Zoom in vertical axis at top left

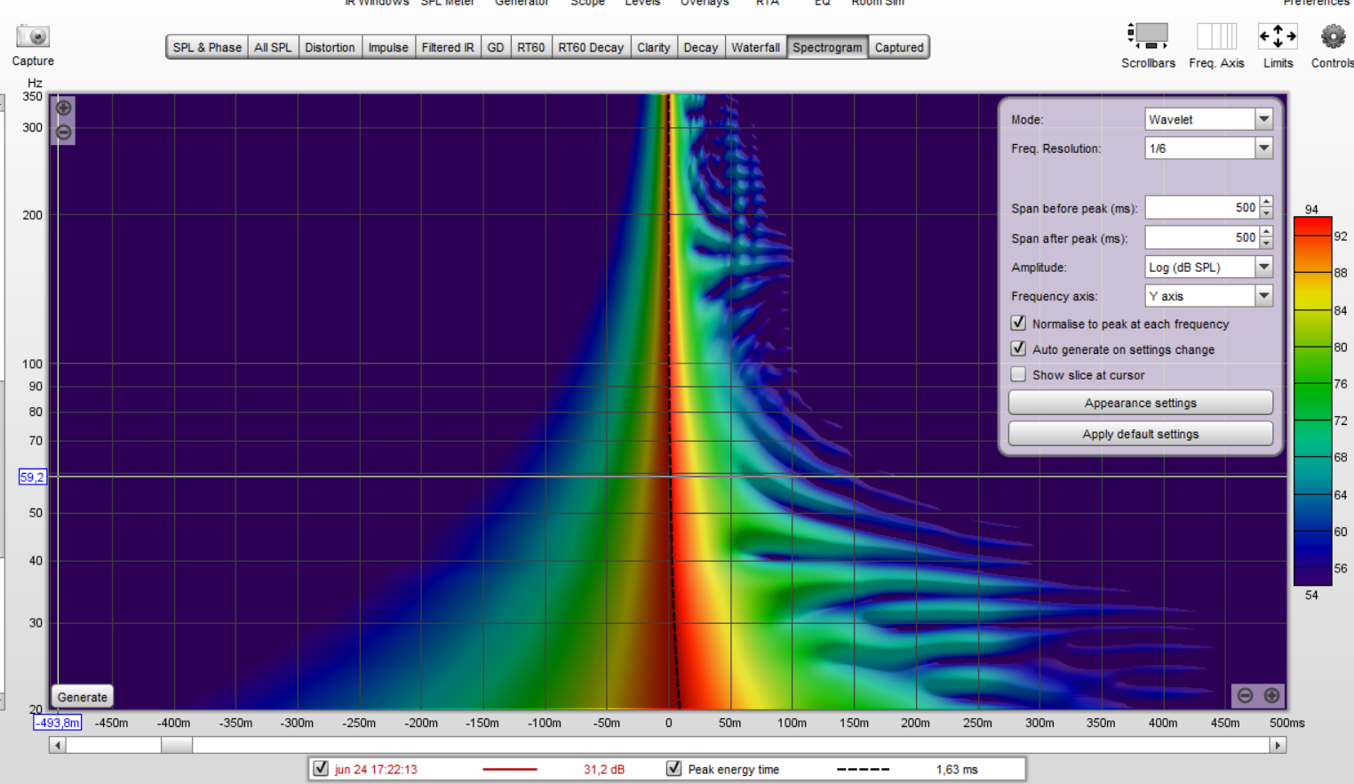click(x=64, y=108)
